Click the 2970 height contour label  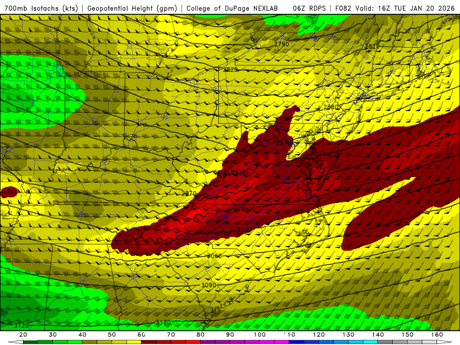coord(189,194)
